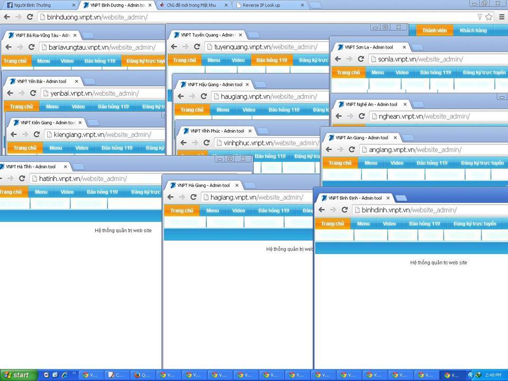The width and height of the screenshot is (508, 381).
Task: Reload the Yên Bái admin window
Action: [x=33, y=93]
